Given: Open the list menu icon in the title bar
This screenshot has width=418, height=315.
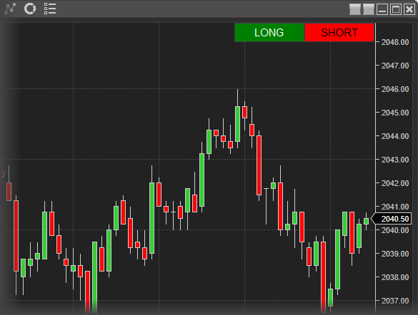Looking at the screenshot, I should pos(50,9).
